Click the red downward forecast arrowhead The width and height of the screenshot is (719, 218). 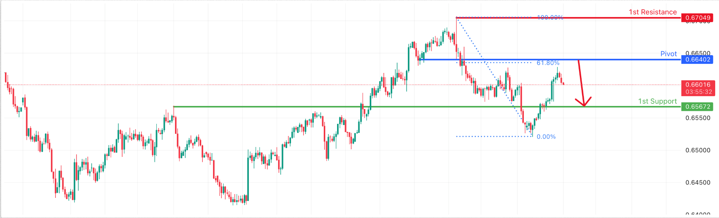(x=584, y=104)
